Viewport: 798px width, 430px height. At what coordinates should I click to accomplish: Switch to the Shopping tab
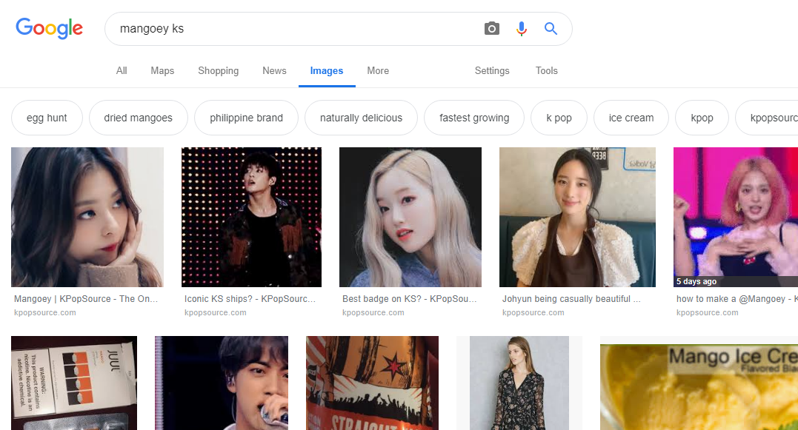pos(219,70)
